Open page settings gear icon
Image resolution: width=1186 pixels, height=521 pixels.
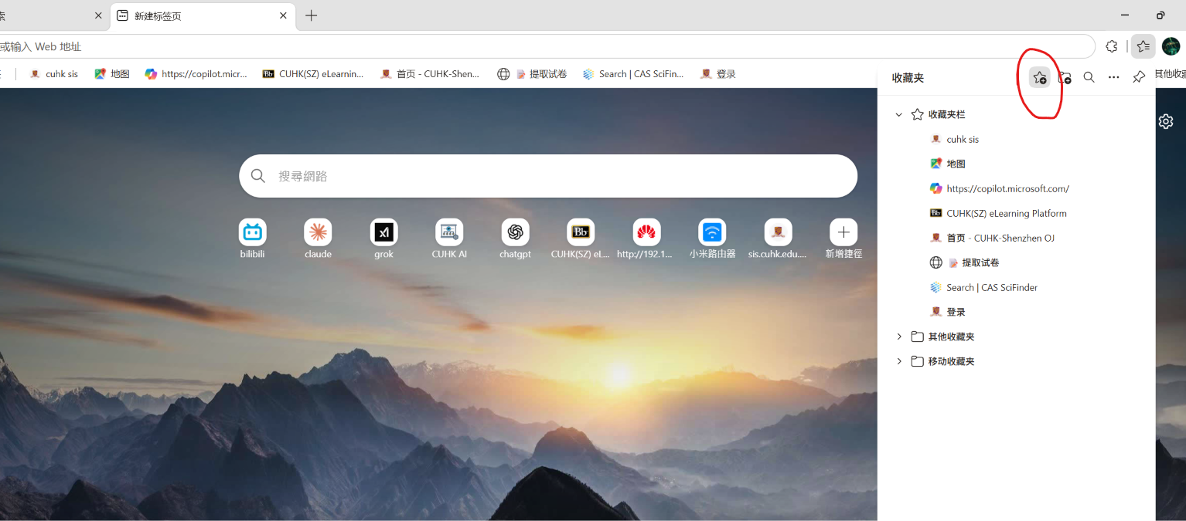point(1166,121)
